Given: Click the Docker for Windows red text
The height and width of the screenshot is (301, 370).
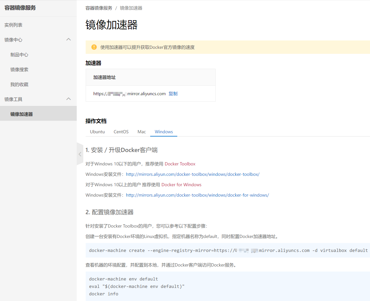Looking at the screenshot, I should [181, 185].
